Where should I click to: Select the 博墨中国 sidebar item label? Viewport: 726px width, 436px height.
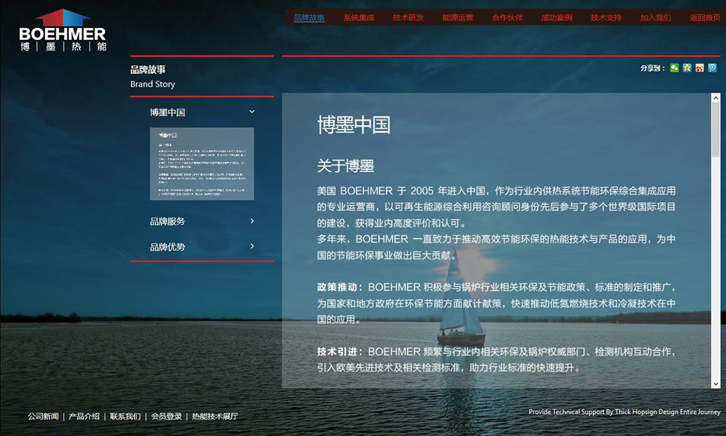click(x=167, y=113)
